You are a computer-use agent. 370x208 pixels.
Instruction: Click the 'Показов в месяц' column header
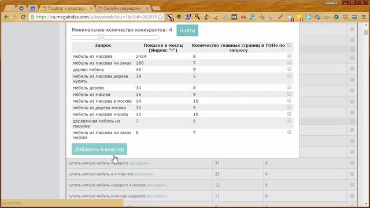click(x=163, y=47)
